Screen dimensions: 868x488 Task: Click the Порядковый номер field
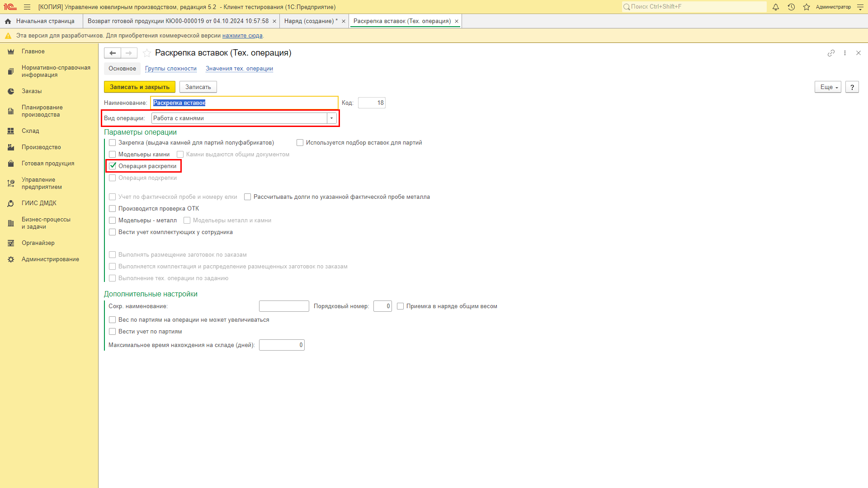click(382, 306)
